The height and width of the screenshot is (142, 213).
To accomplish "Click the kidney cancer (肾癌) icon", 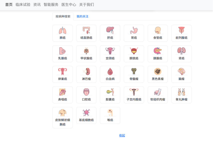I will click(181, 51).
